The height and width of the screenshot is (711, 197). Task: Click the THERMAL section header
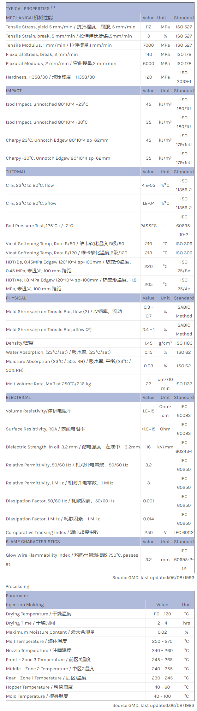tap(16, 172)
